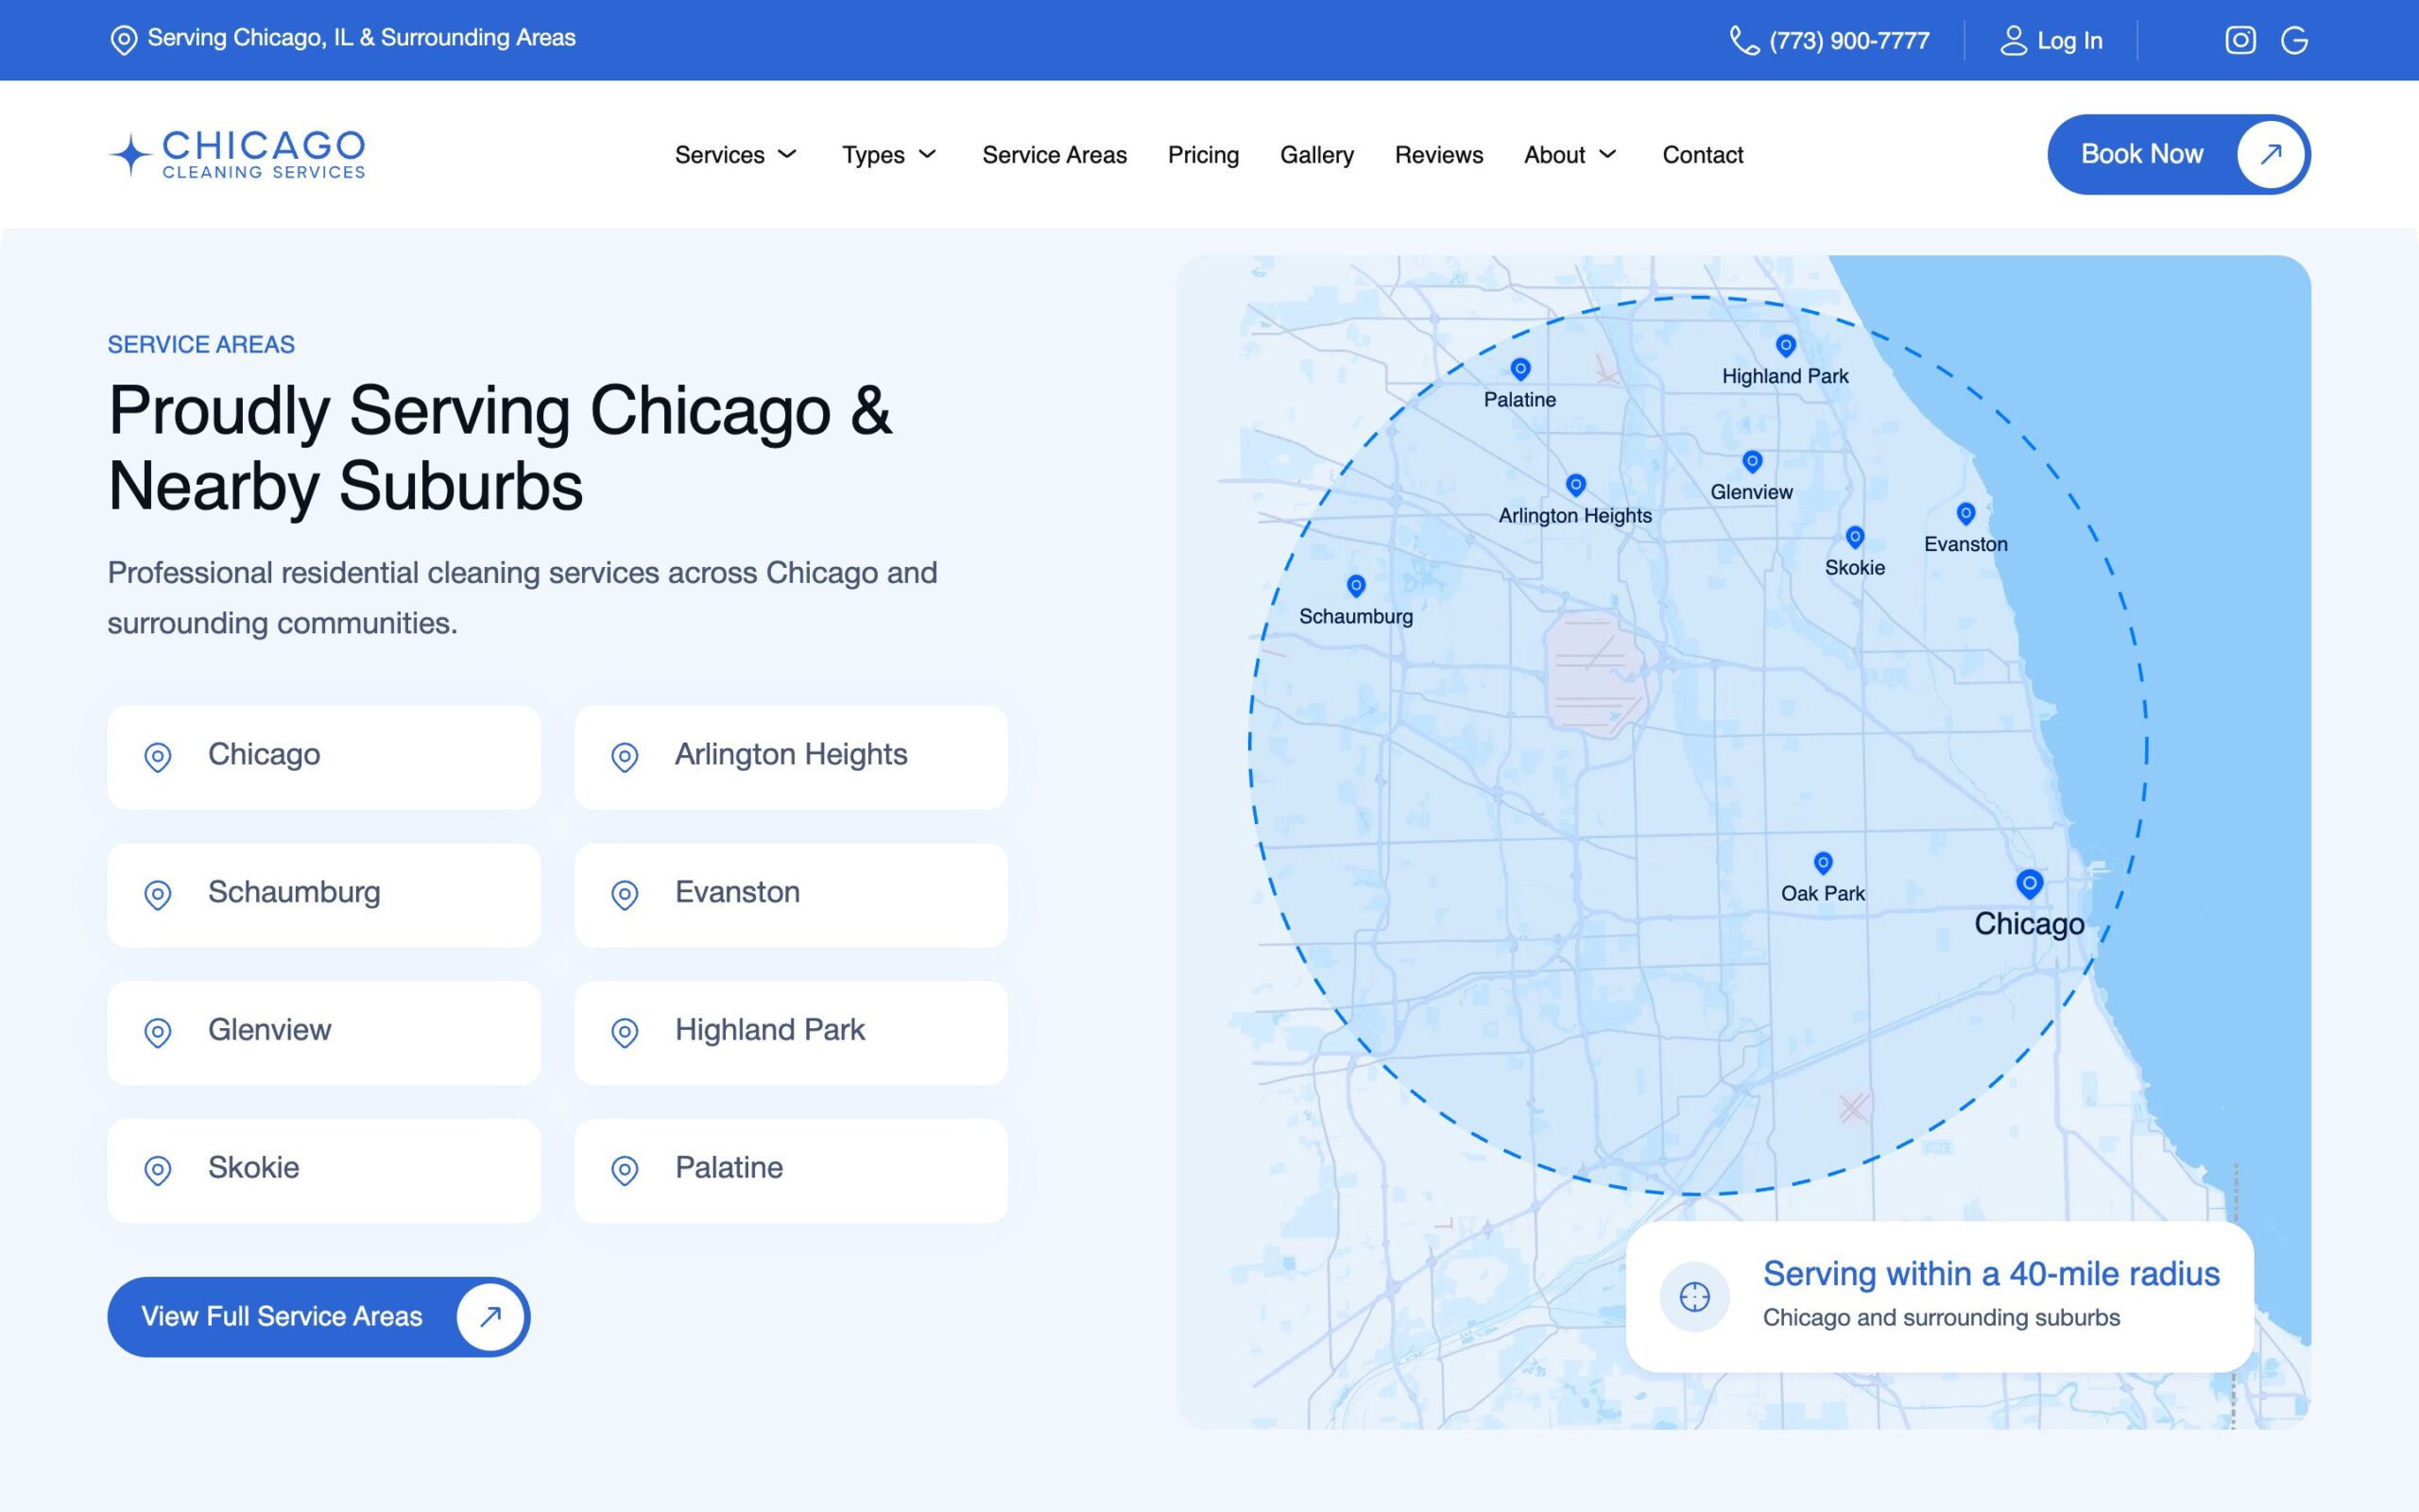The image size is (2419, 1512).
Task: Click View Full Service Areas button
Action: click(318, 1316)
